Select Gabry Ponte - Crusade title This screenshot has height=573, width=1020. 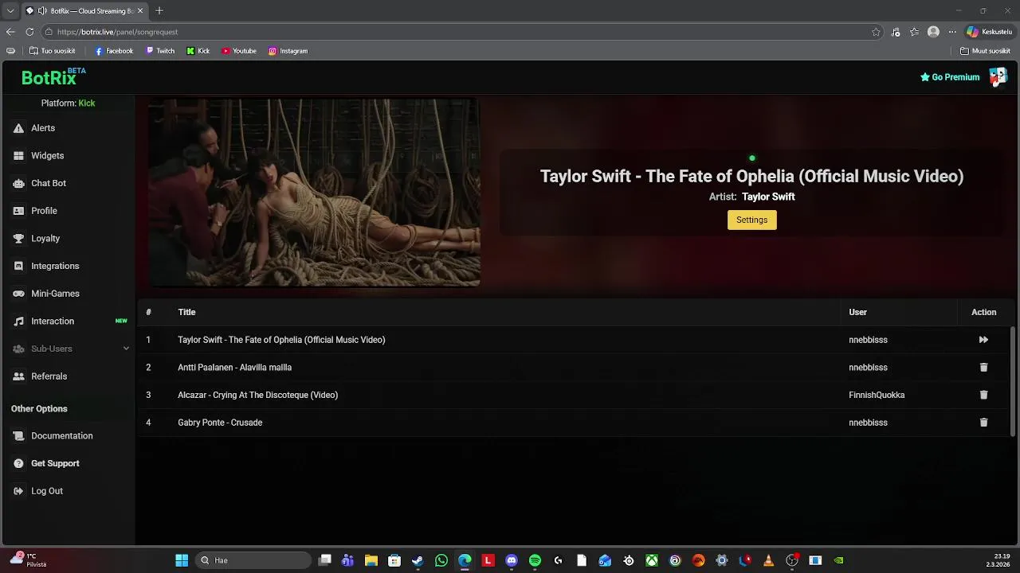[x=220, y=423]
